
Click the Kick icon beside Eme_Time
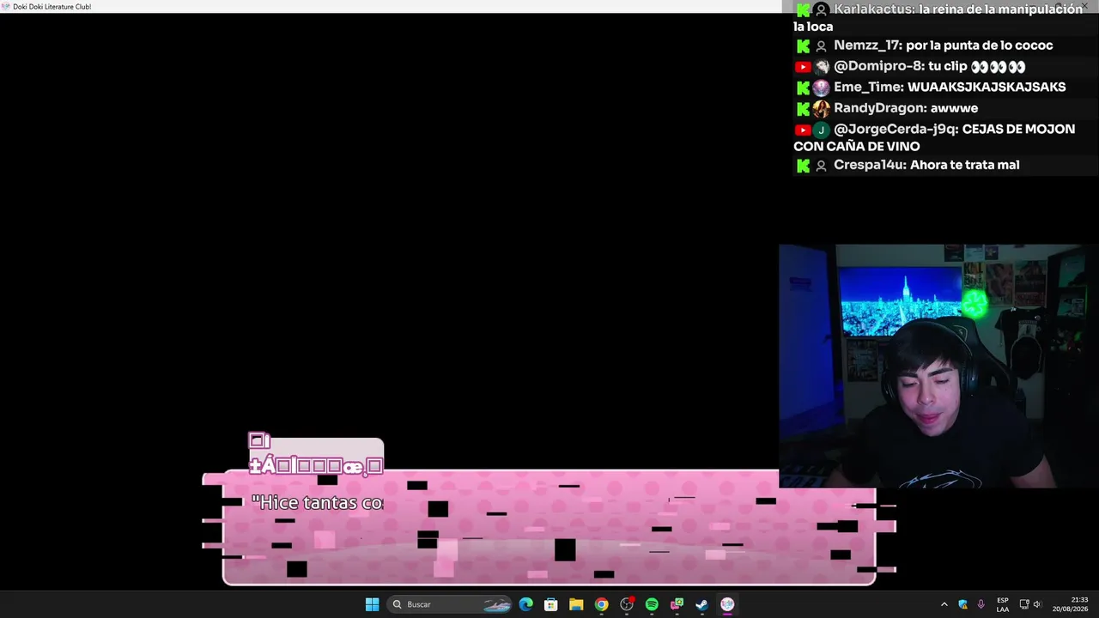(803, 88)
